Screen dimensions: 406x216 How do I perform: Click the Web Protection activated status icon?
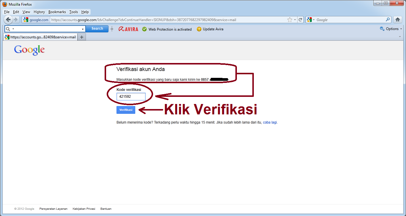[144, 29]
